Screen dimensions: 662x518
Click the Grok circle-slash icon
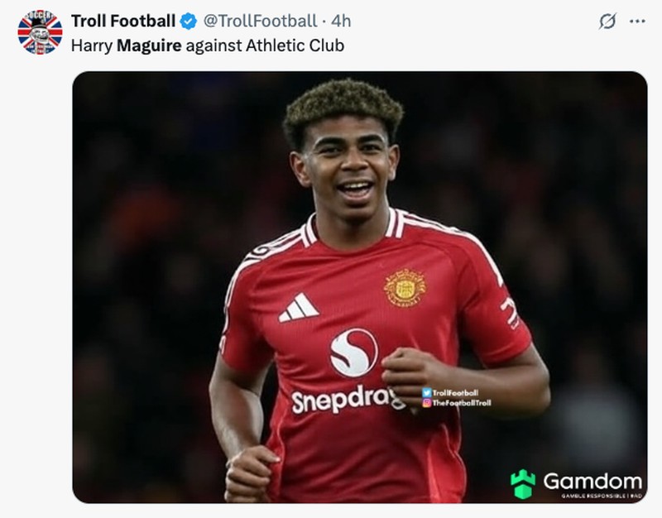point(607,22)
